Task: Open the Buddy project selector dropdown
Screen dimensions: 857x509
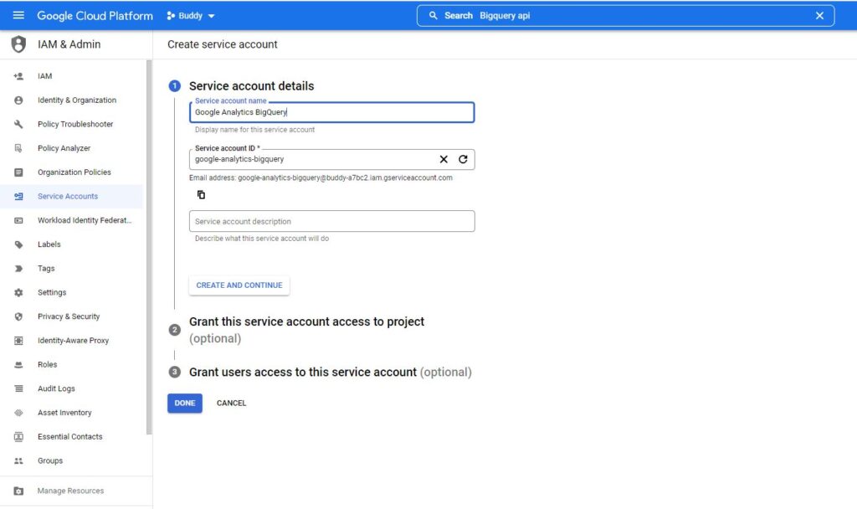Action: pos(191,16)
